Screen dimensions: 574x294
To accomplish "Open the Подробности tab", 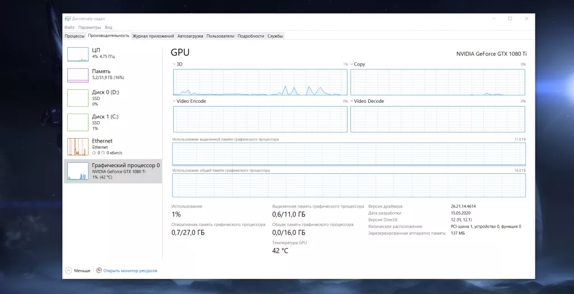I will click(x=251, y=36).
